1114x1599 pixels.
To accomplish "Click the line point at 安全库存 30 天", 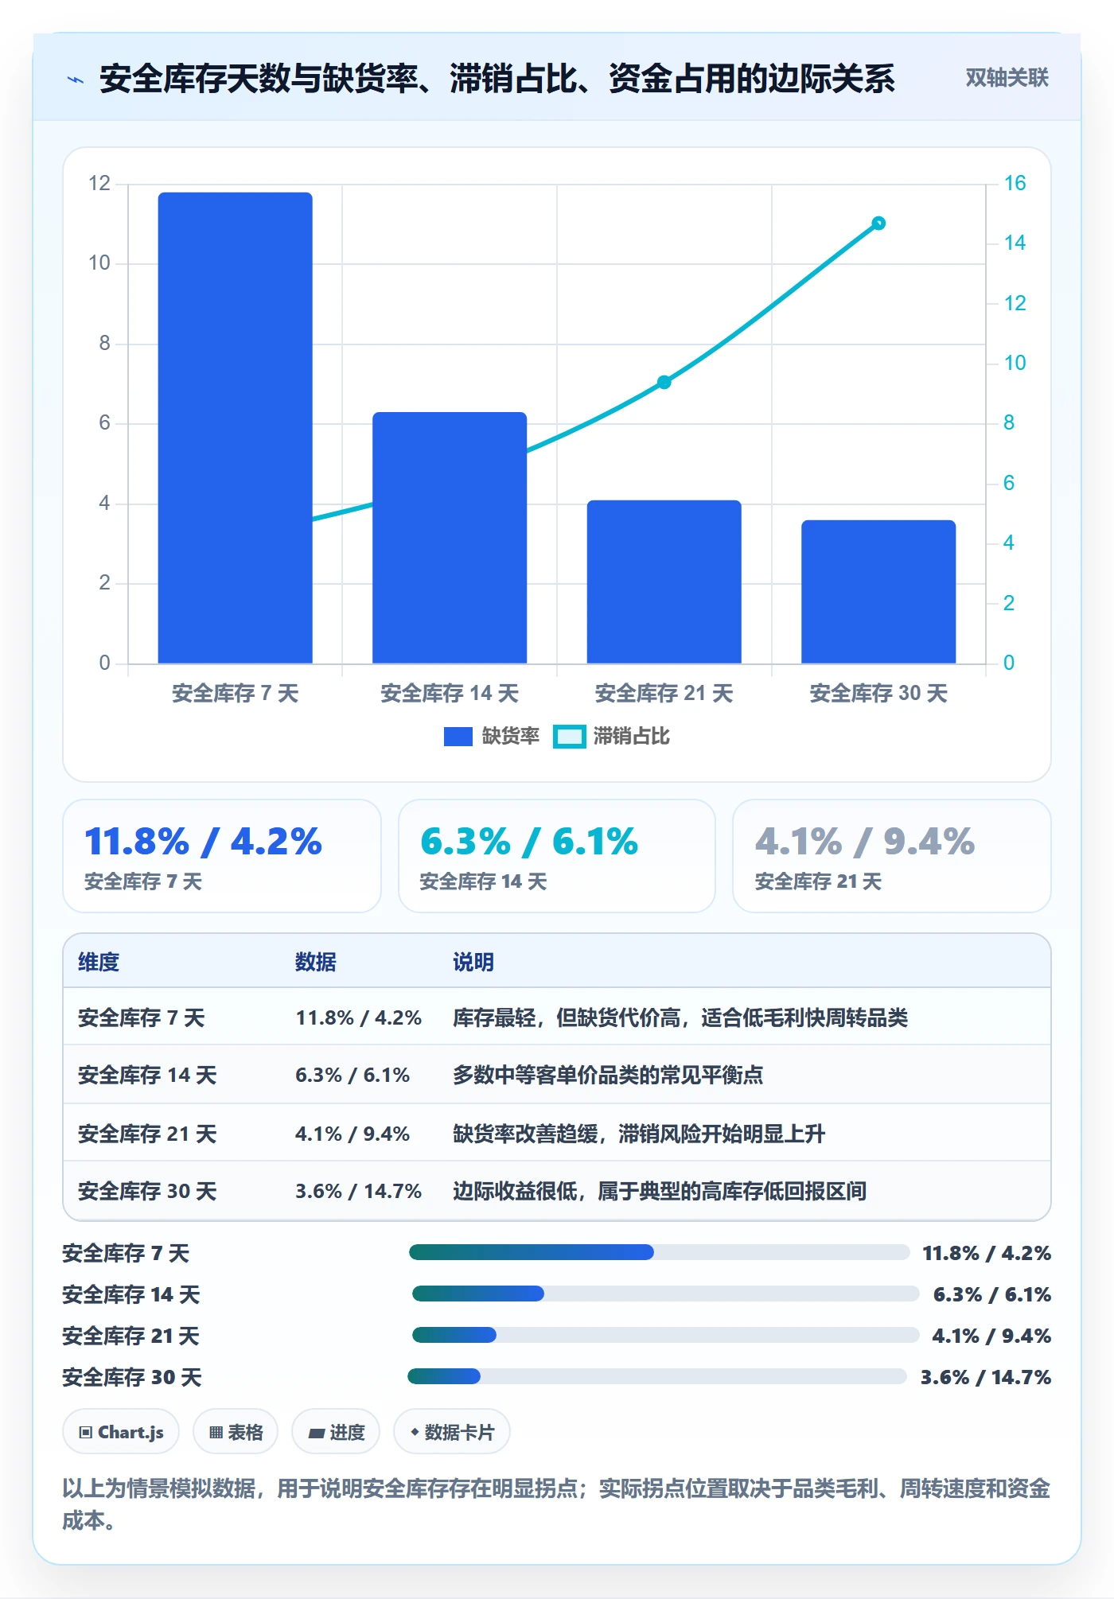I will pos(878,224).
